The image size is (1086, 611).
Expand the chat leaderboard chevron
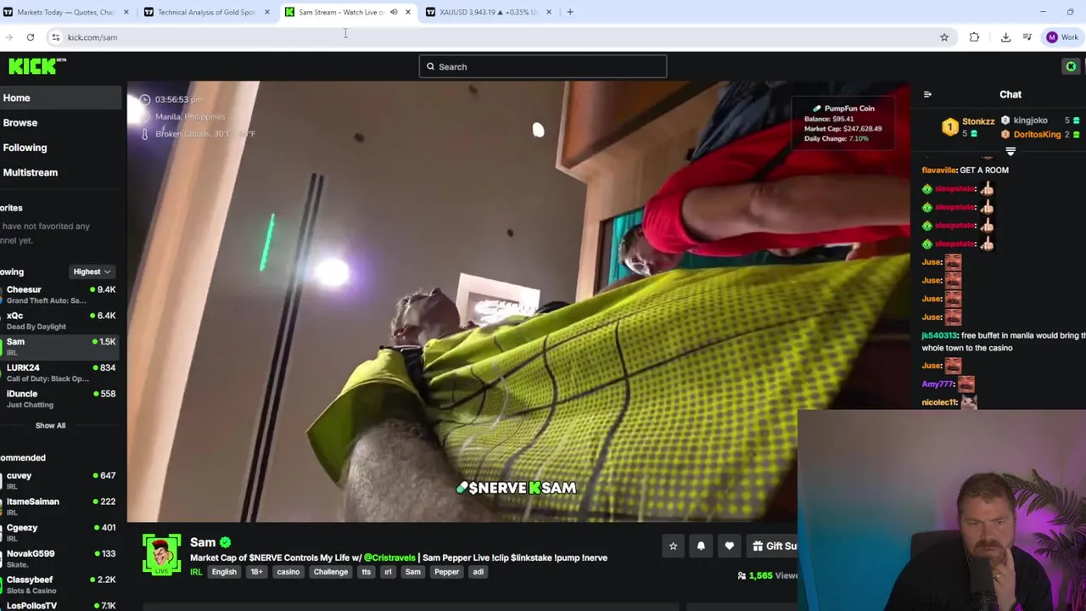pyautogui.click(x=1010, y=151)
